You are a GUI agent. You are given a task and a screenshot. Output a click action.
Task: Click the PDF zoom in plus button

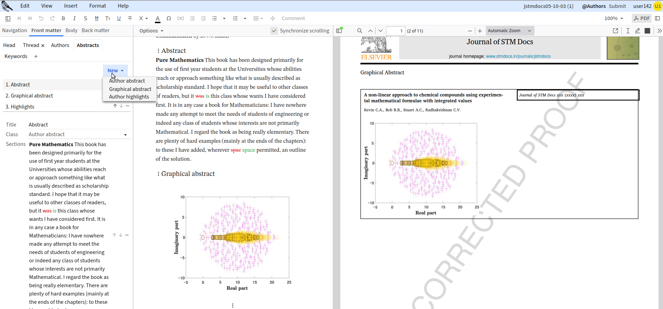click(x=480, y=31)
